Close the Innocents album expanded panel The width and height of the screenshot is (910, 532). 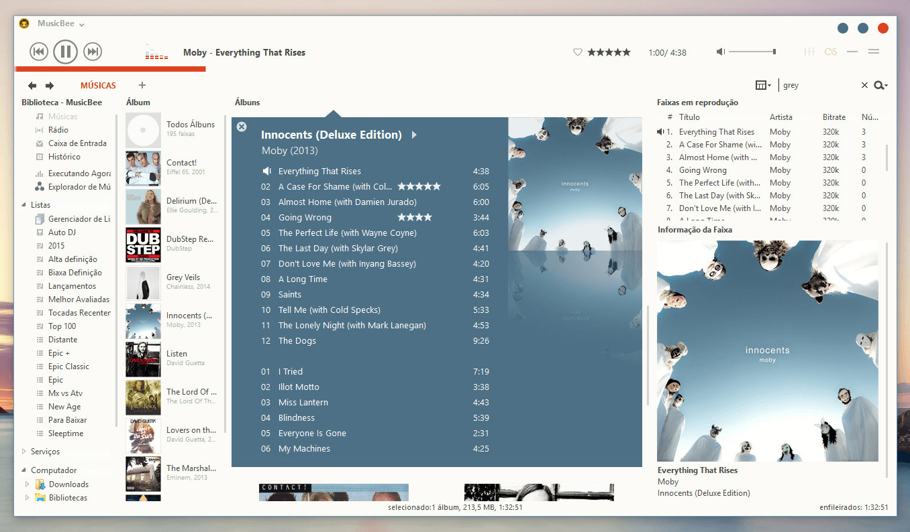[x=242, y=127]
